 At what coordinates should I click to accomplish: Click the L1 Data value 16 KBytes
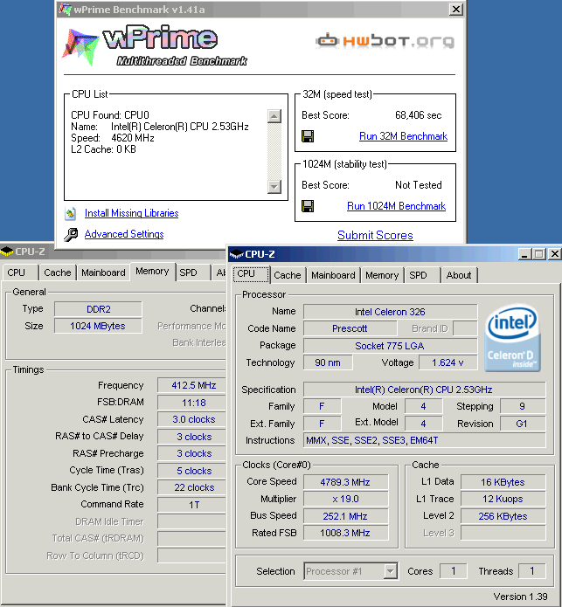pyautogui.click(x=503, y=482)
